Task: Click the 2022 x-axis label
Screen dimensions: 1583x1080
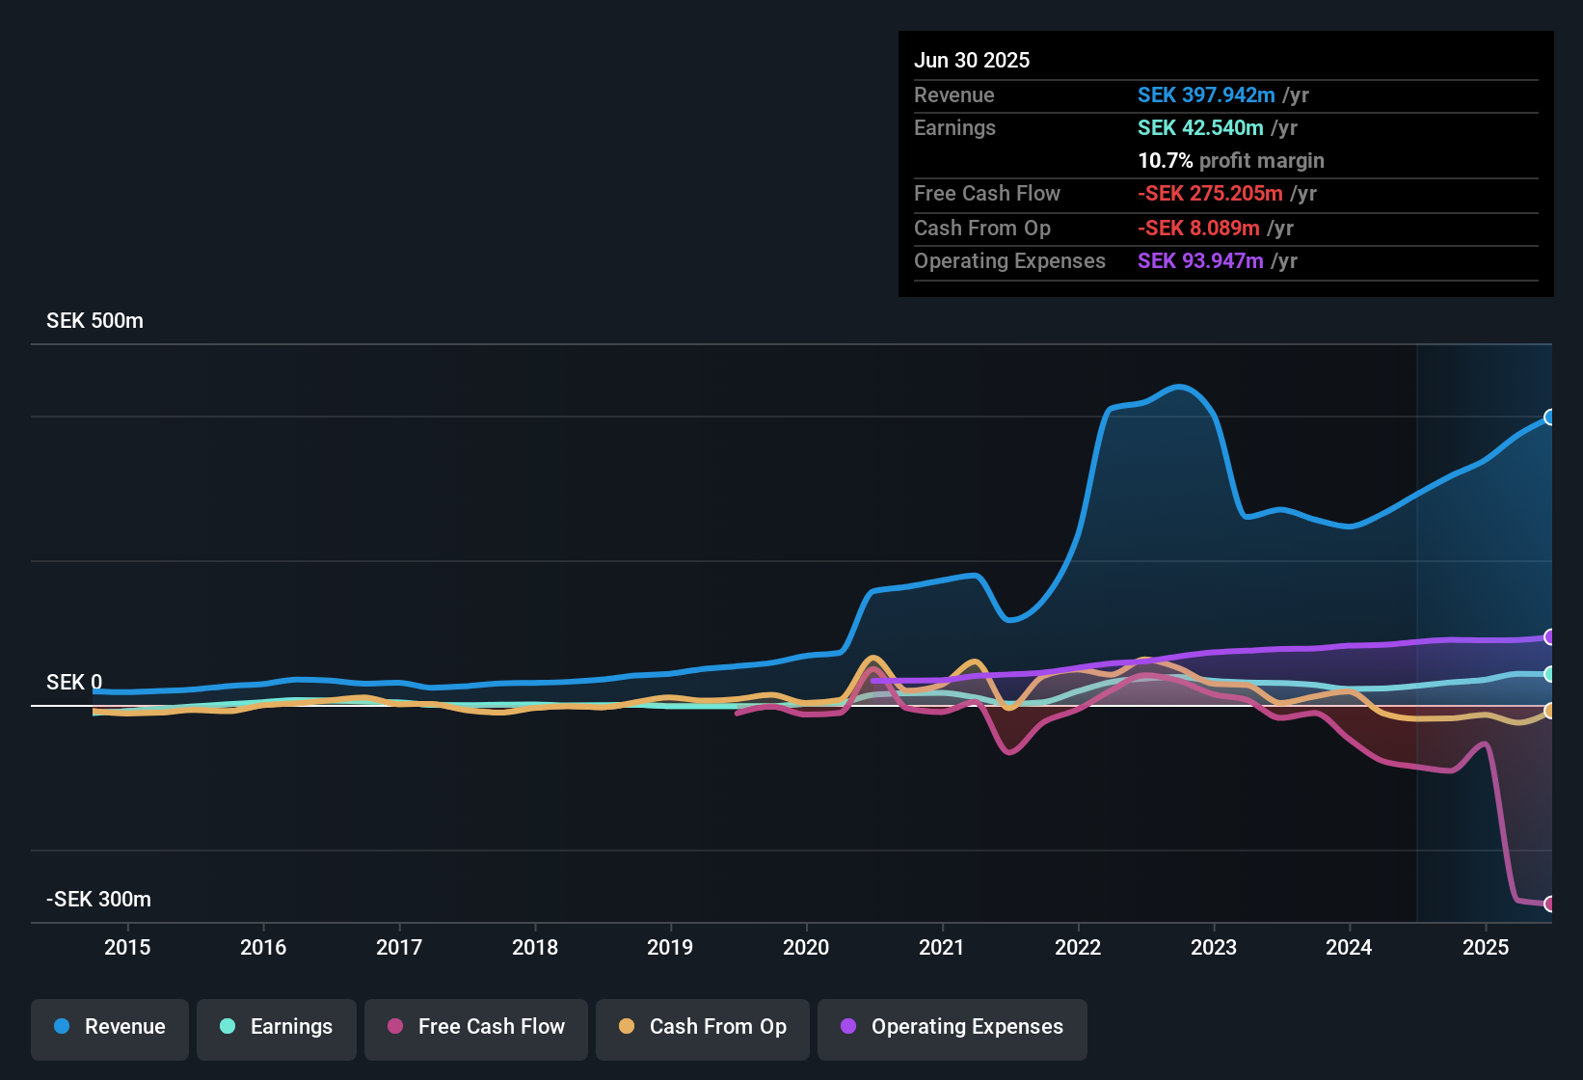Action: [x=1078, y=948]
